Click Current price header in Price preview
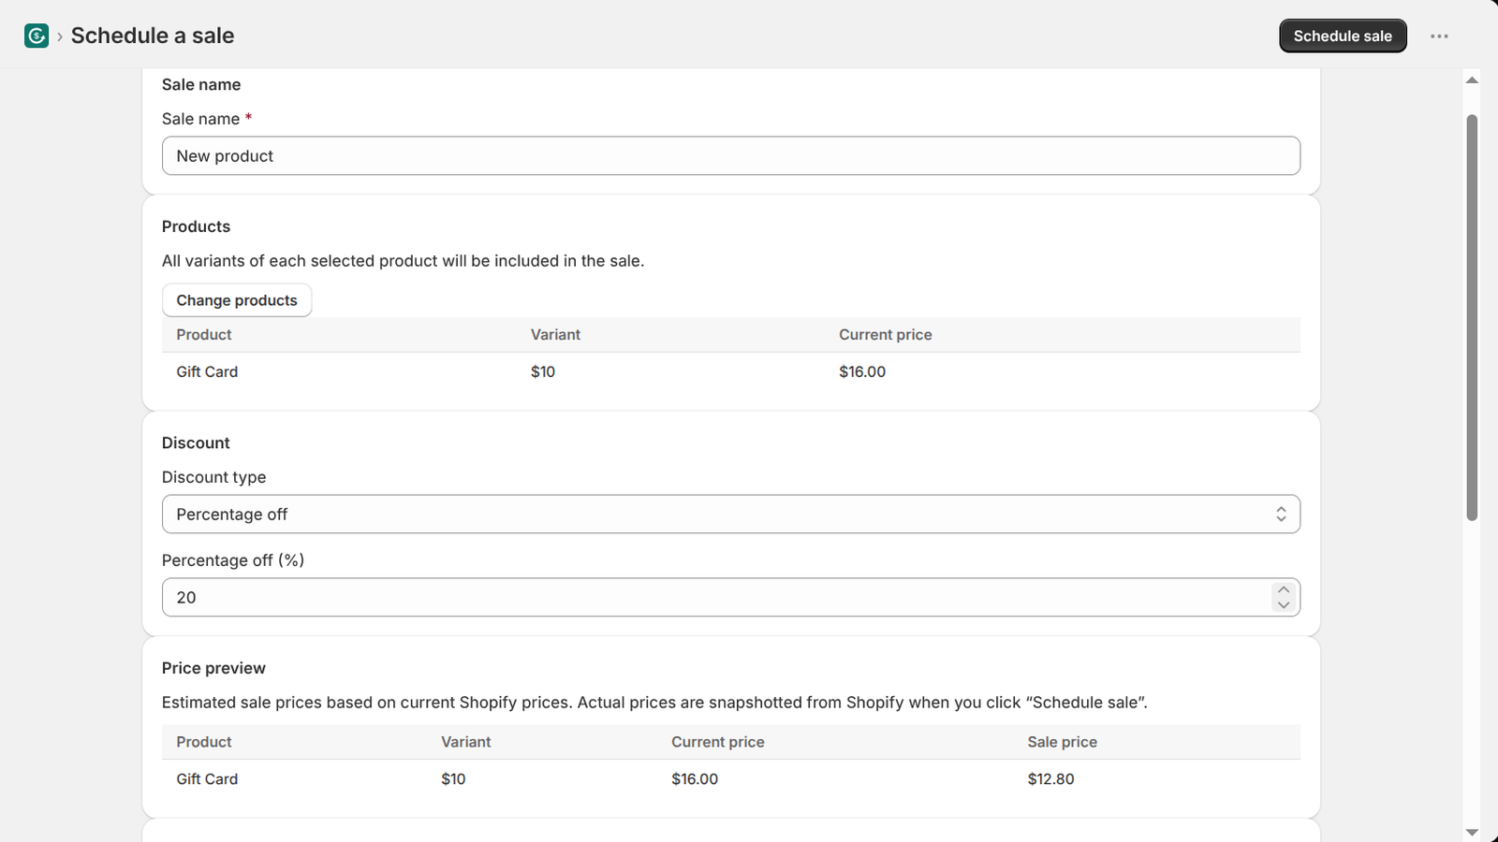The height and width of the screenshot is (842, 1498). [x=718, y=742]
